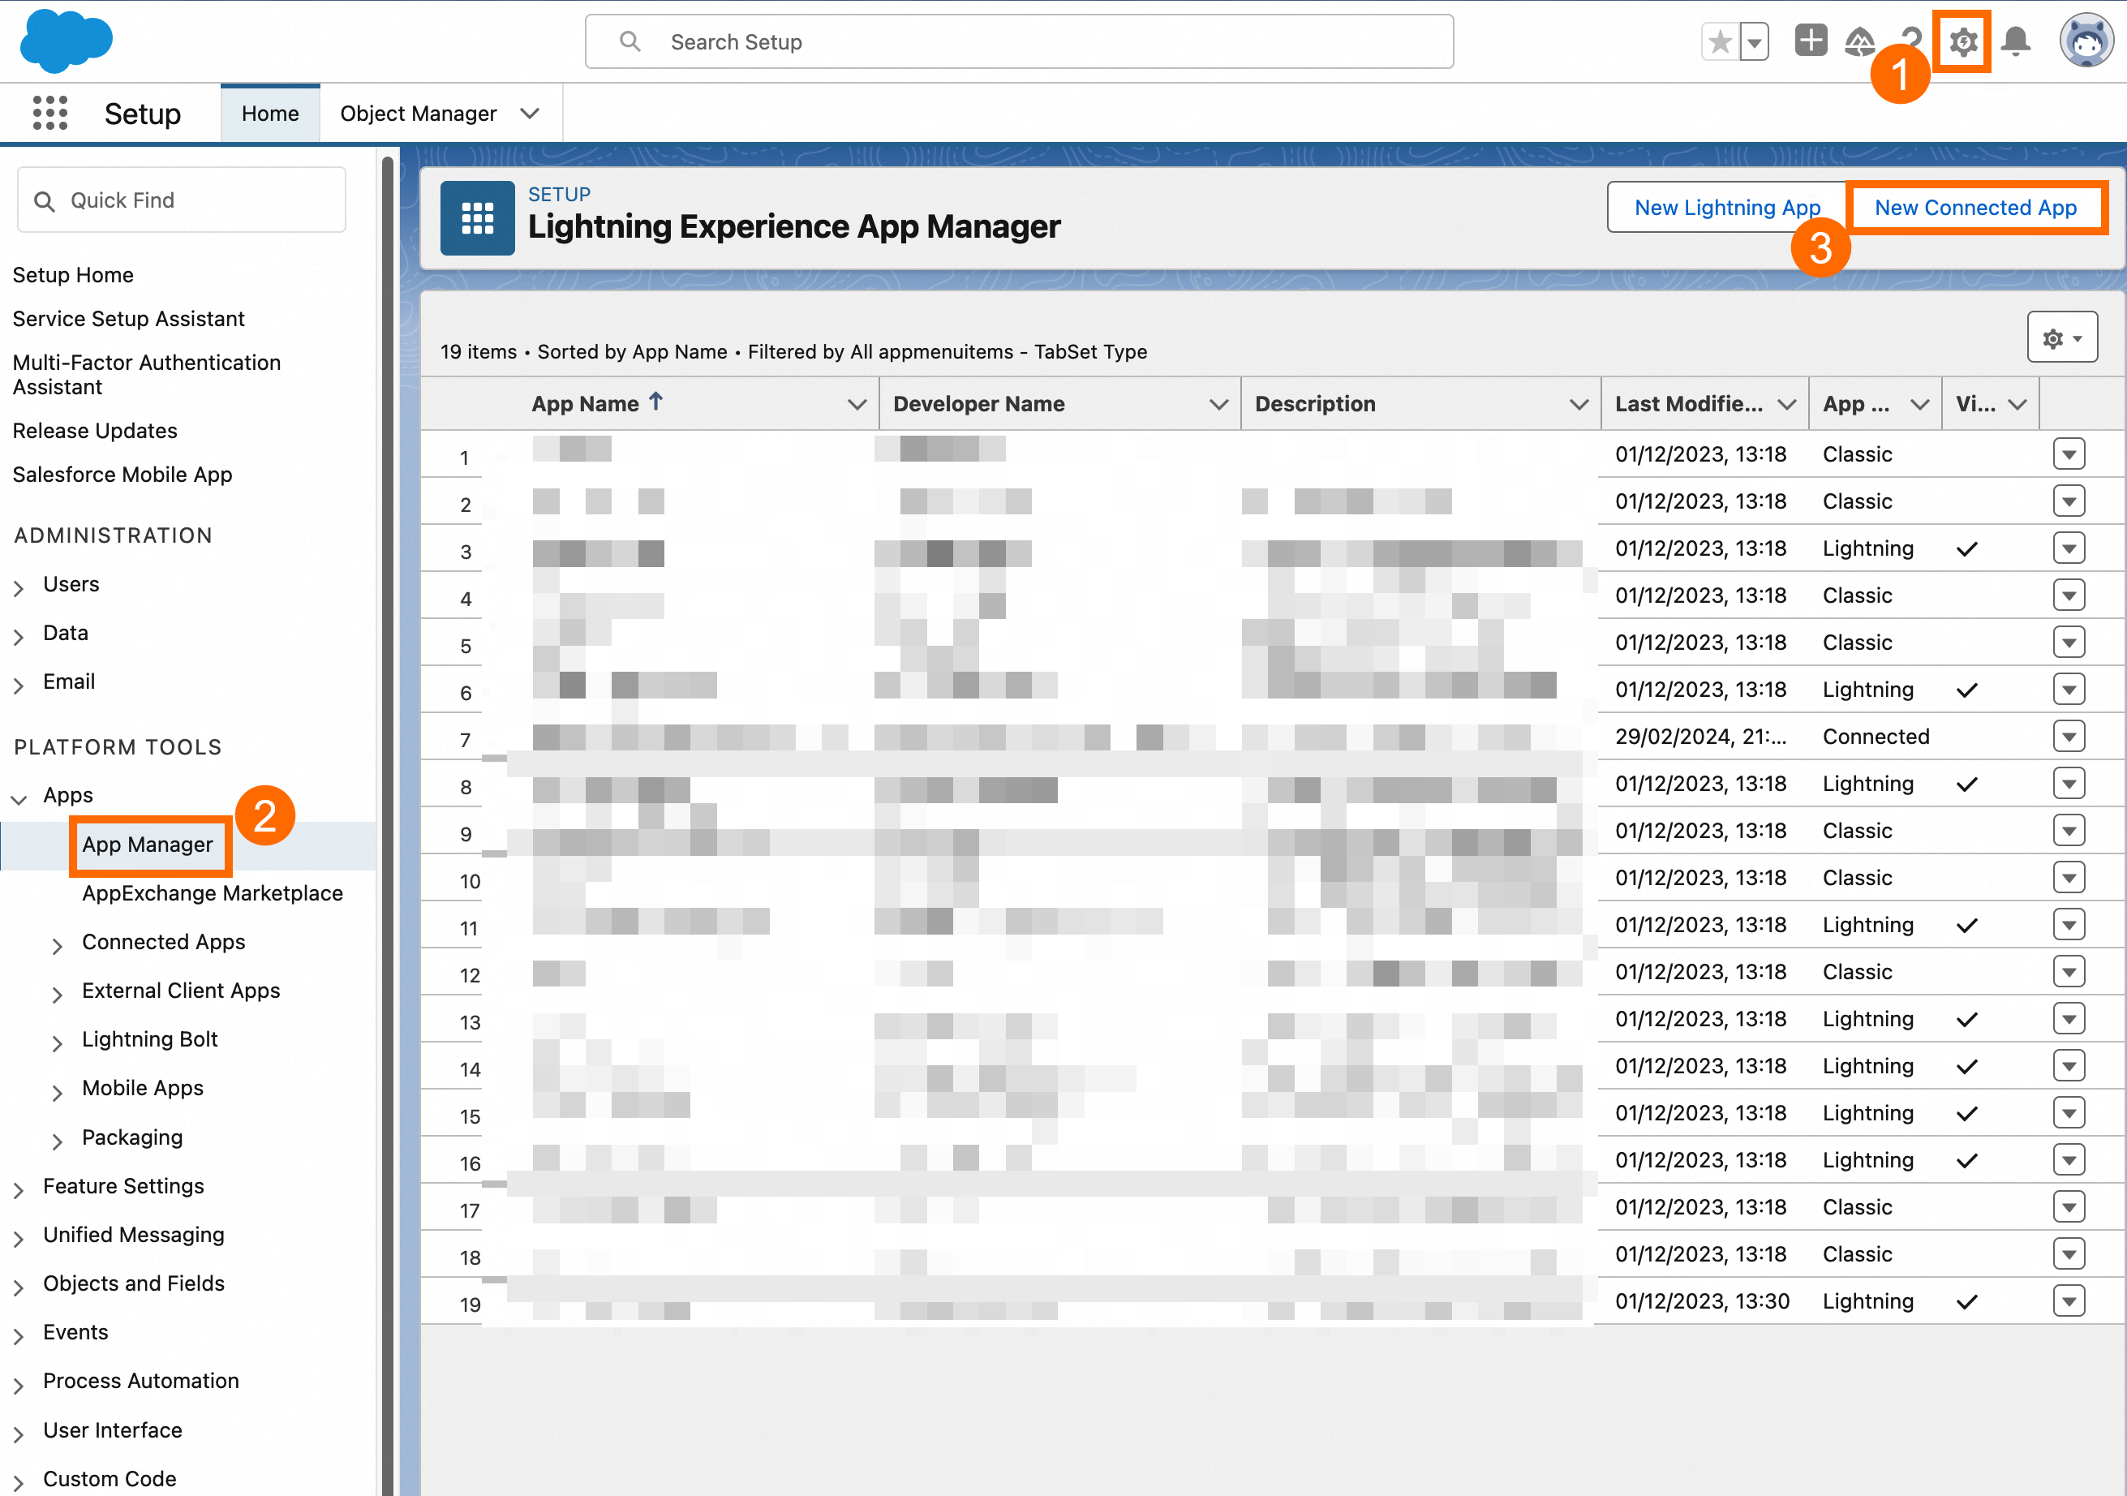The height and width of the screenshot is (1496, 2127).
Task: Click the Setup gear icon in header
Action: point(1962,41)
